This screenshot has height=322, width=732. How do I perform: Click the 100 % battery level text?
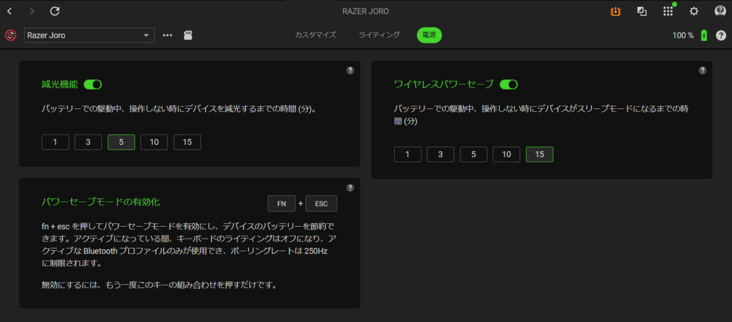(x=683, y=35)
